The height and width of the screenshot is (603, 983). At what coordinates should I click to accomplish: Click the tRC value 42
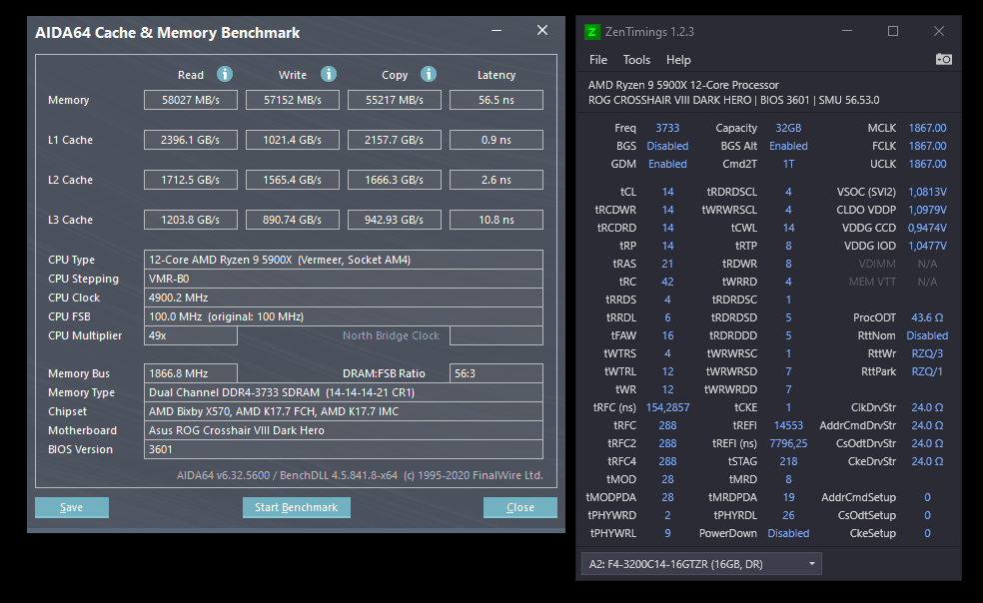tap(667, 283)
